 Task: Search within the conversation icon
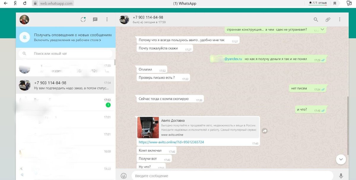click(x=316, y=20)
